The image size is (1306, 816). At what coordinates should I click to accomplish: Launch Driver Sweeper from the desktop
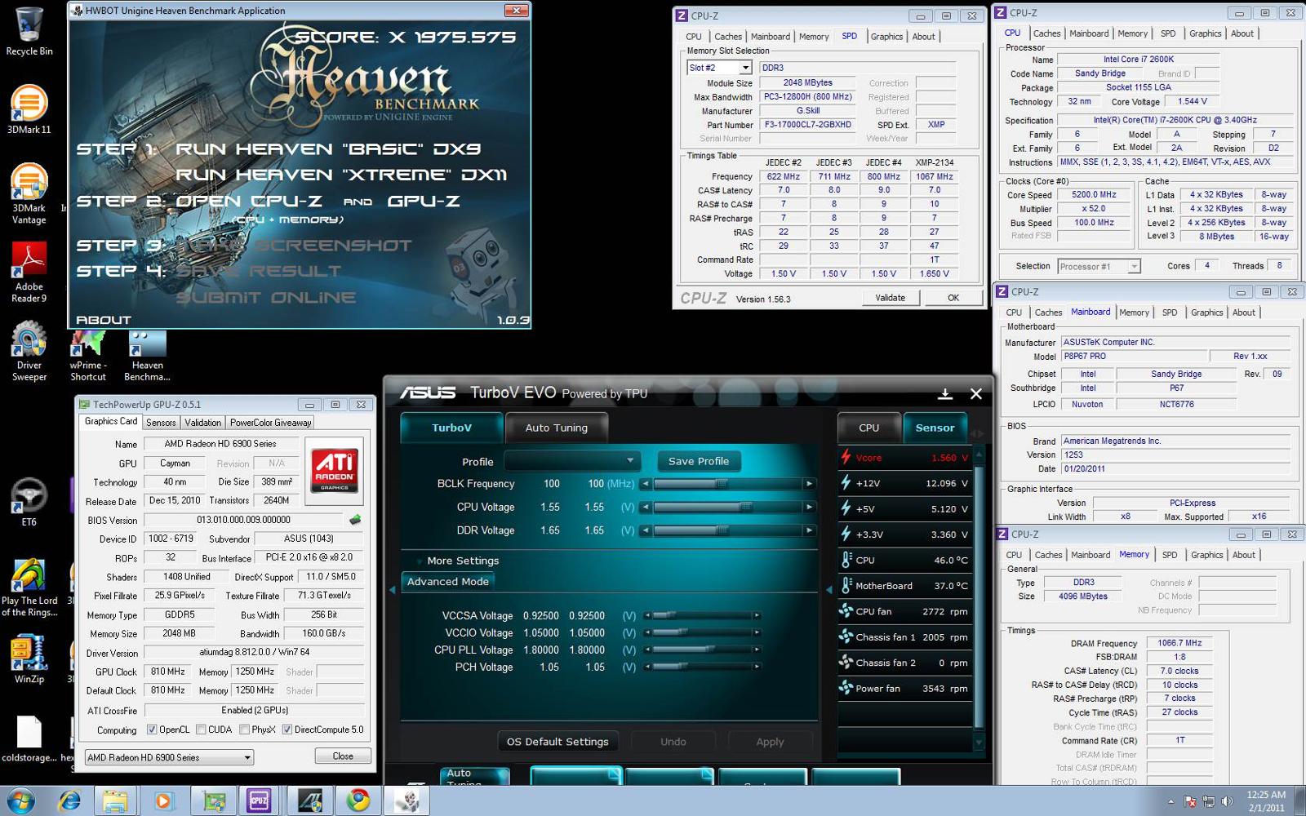point(29,352)
